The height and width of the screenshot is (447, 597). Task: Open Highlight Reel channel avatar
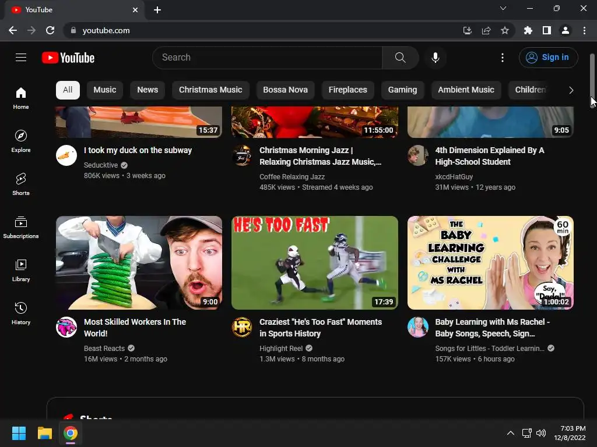[242, 327]
